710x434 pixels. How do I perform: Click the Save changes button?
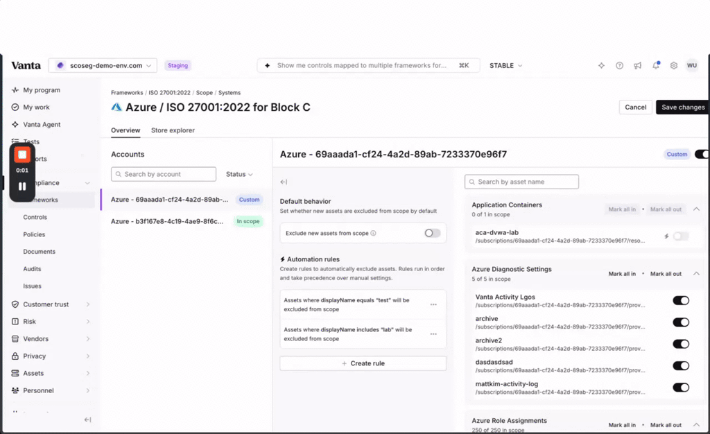(683, 107)
